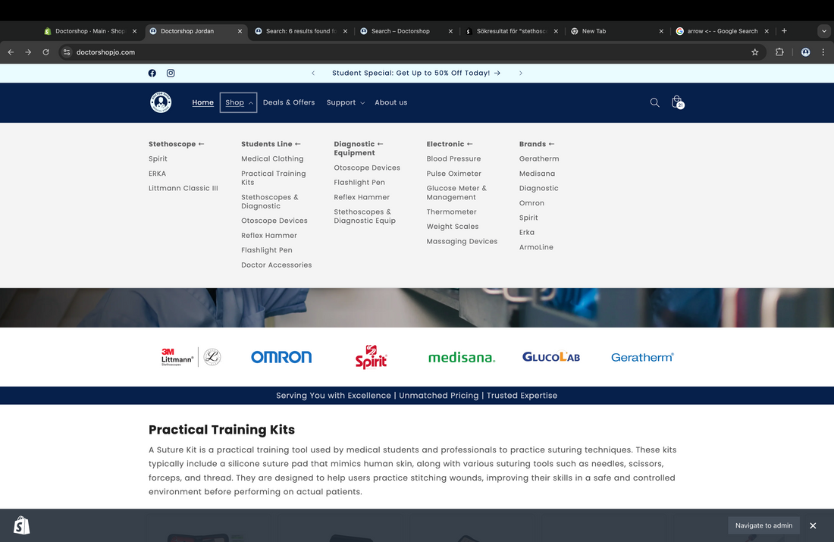834x542 pixels.
Task: Open Student Special 50% off announcement
Action: pyautogui.click(x=416, y=73)
